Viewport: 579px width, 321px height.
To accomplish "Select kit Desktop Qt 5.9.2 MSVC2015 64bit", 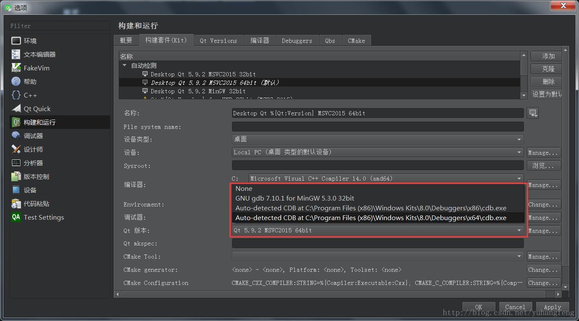I will [319, 83].
